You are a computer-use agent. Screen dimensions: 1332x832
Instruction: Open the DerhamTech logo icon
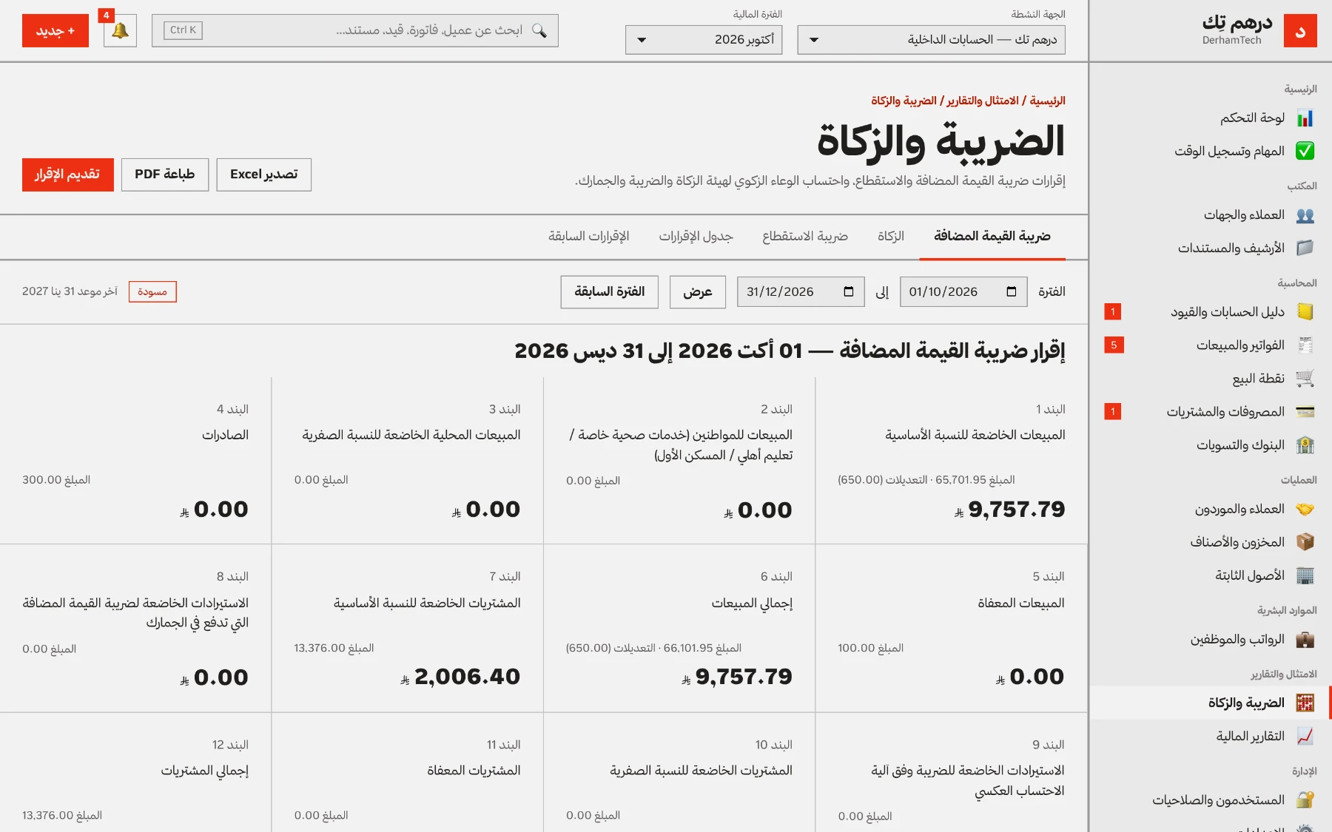point(1300,31)
